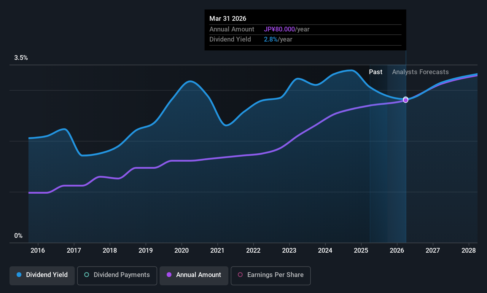Click the 3.5% y-axis label
Image resolution: width=487 pixels, height=293 pixels.
pyautogui.click(x=21, y=58)
